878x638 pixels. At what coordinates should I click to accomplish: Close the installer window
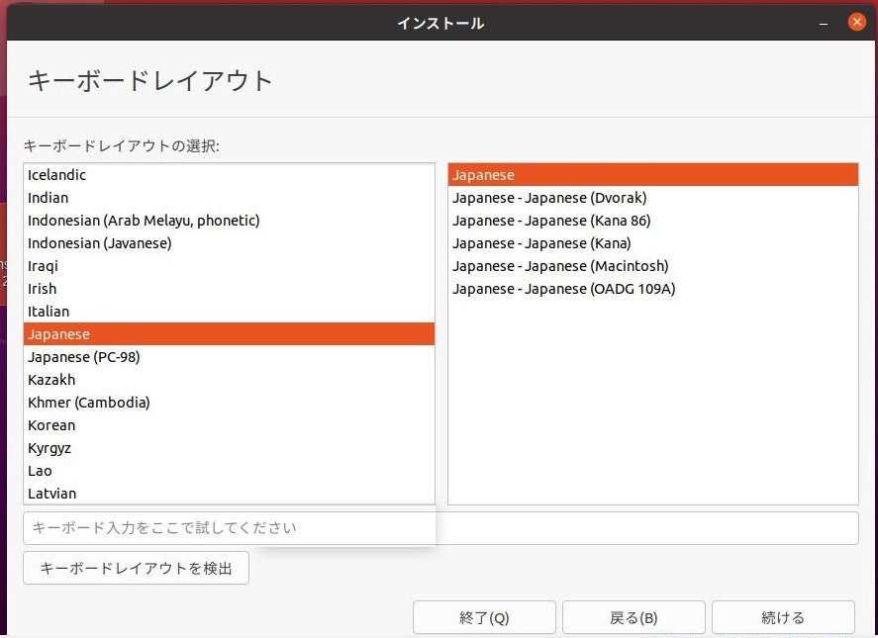click(856, 23)
